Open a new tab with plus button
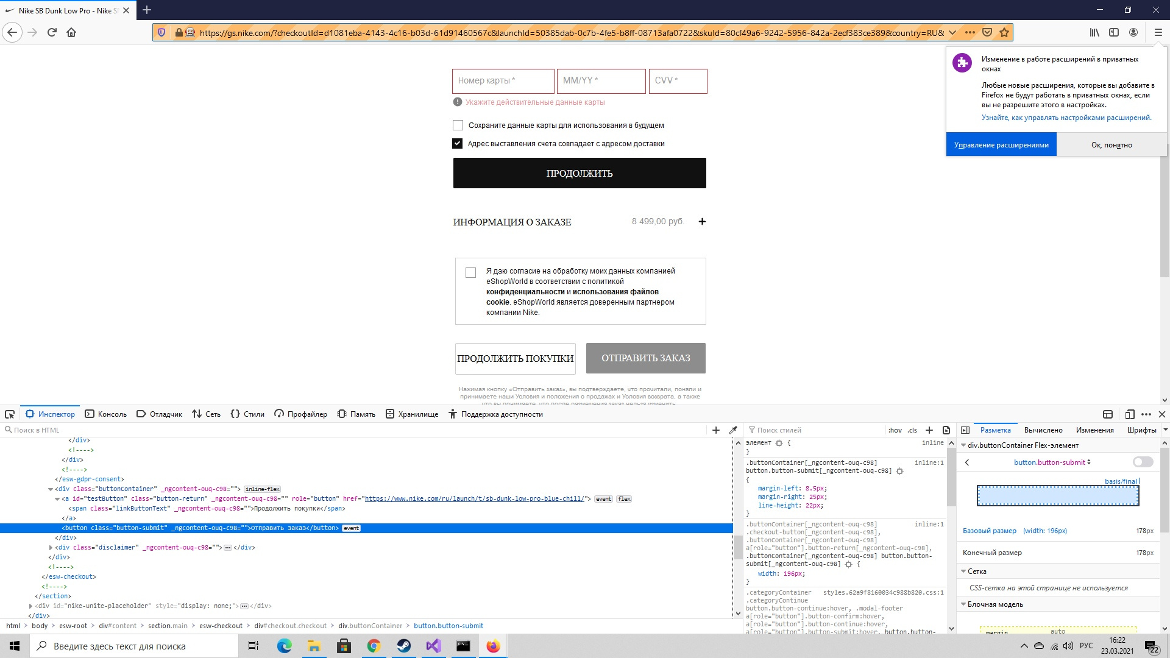Image resolution: width=1170 pixels, height=658 pixels. (147, 10)
